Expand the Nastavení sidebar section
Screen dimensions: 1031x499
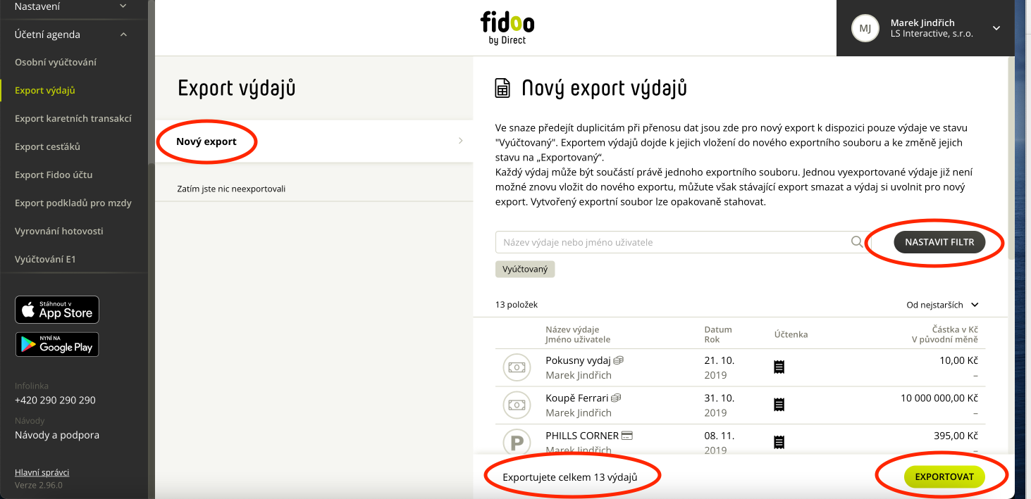coord(123,6)
